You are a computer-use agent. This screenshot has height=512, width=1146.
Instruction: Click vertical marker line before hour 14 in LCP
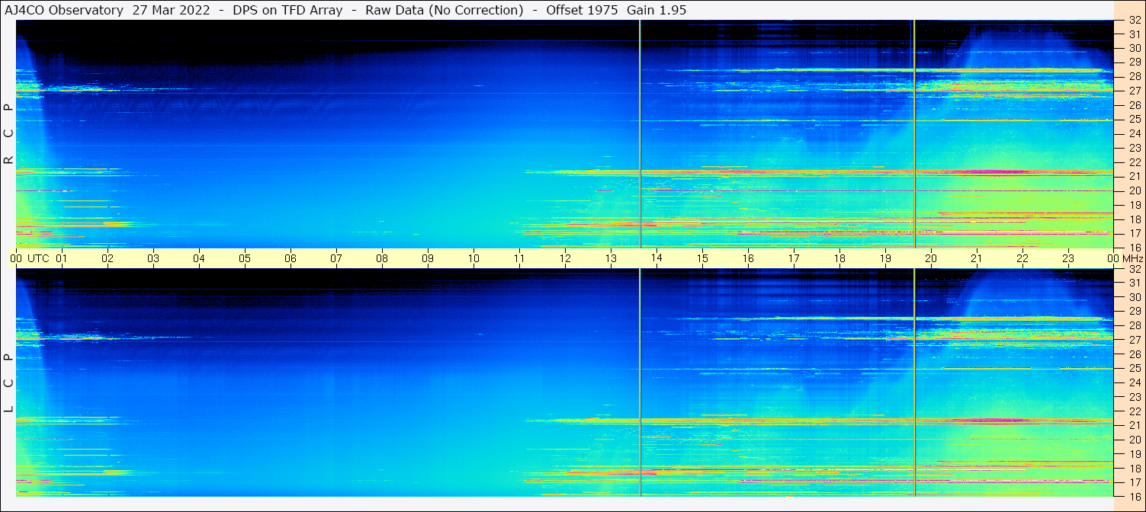(x=640, y=382)
